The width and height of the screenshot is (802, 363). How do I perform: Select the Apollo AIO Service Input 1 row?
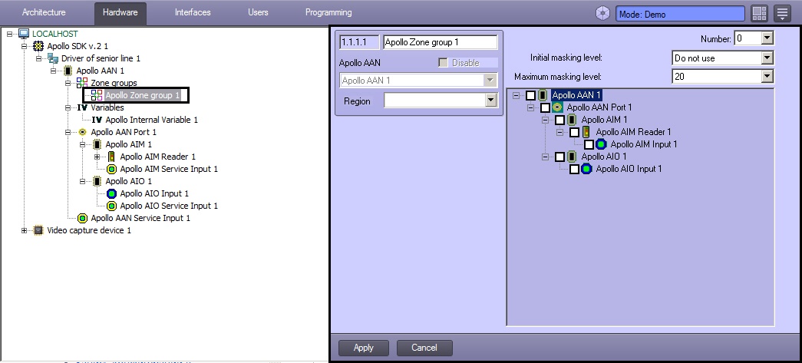coord(169,206)
